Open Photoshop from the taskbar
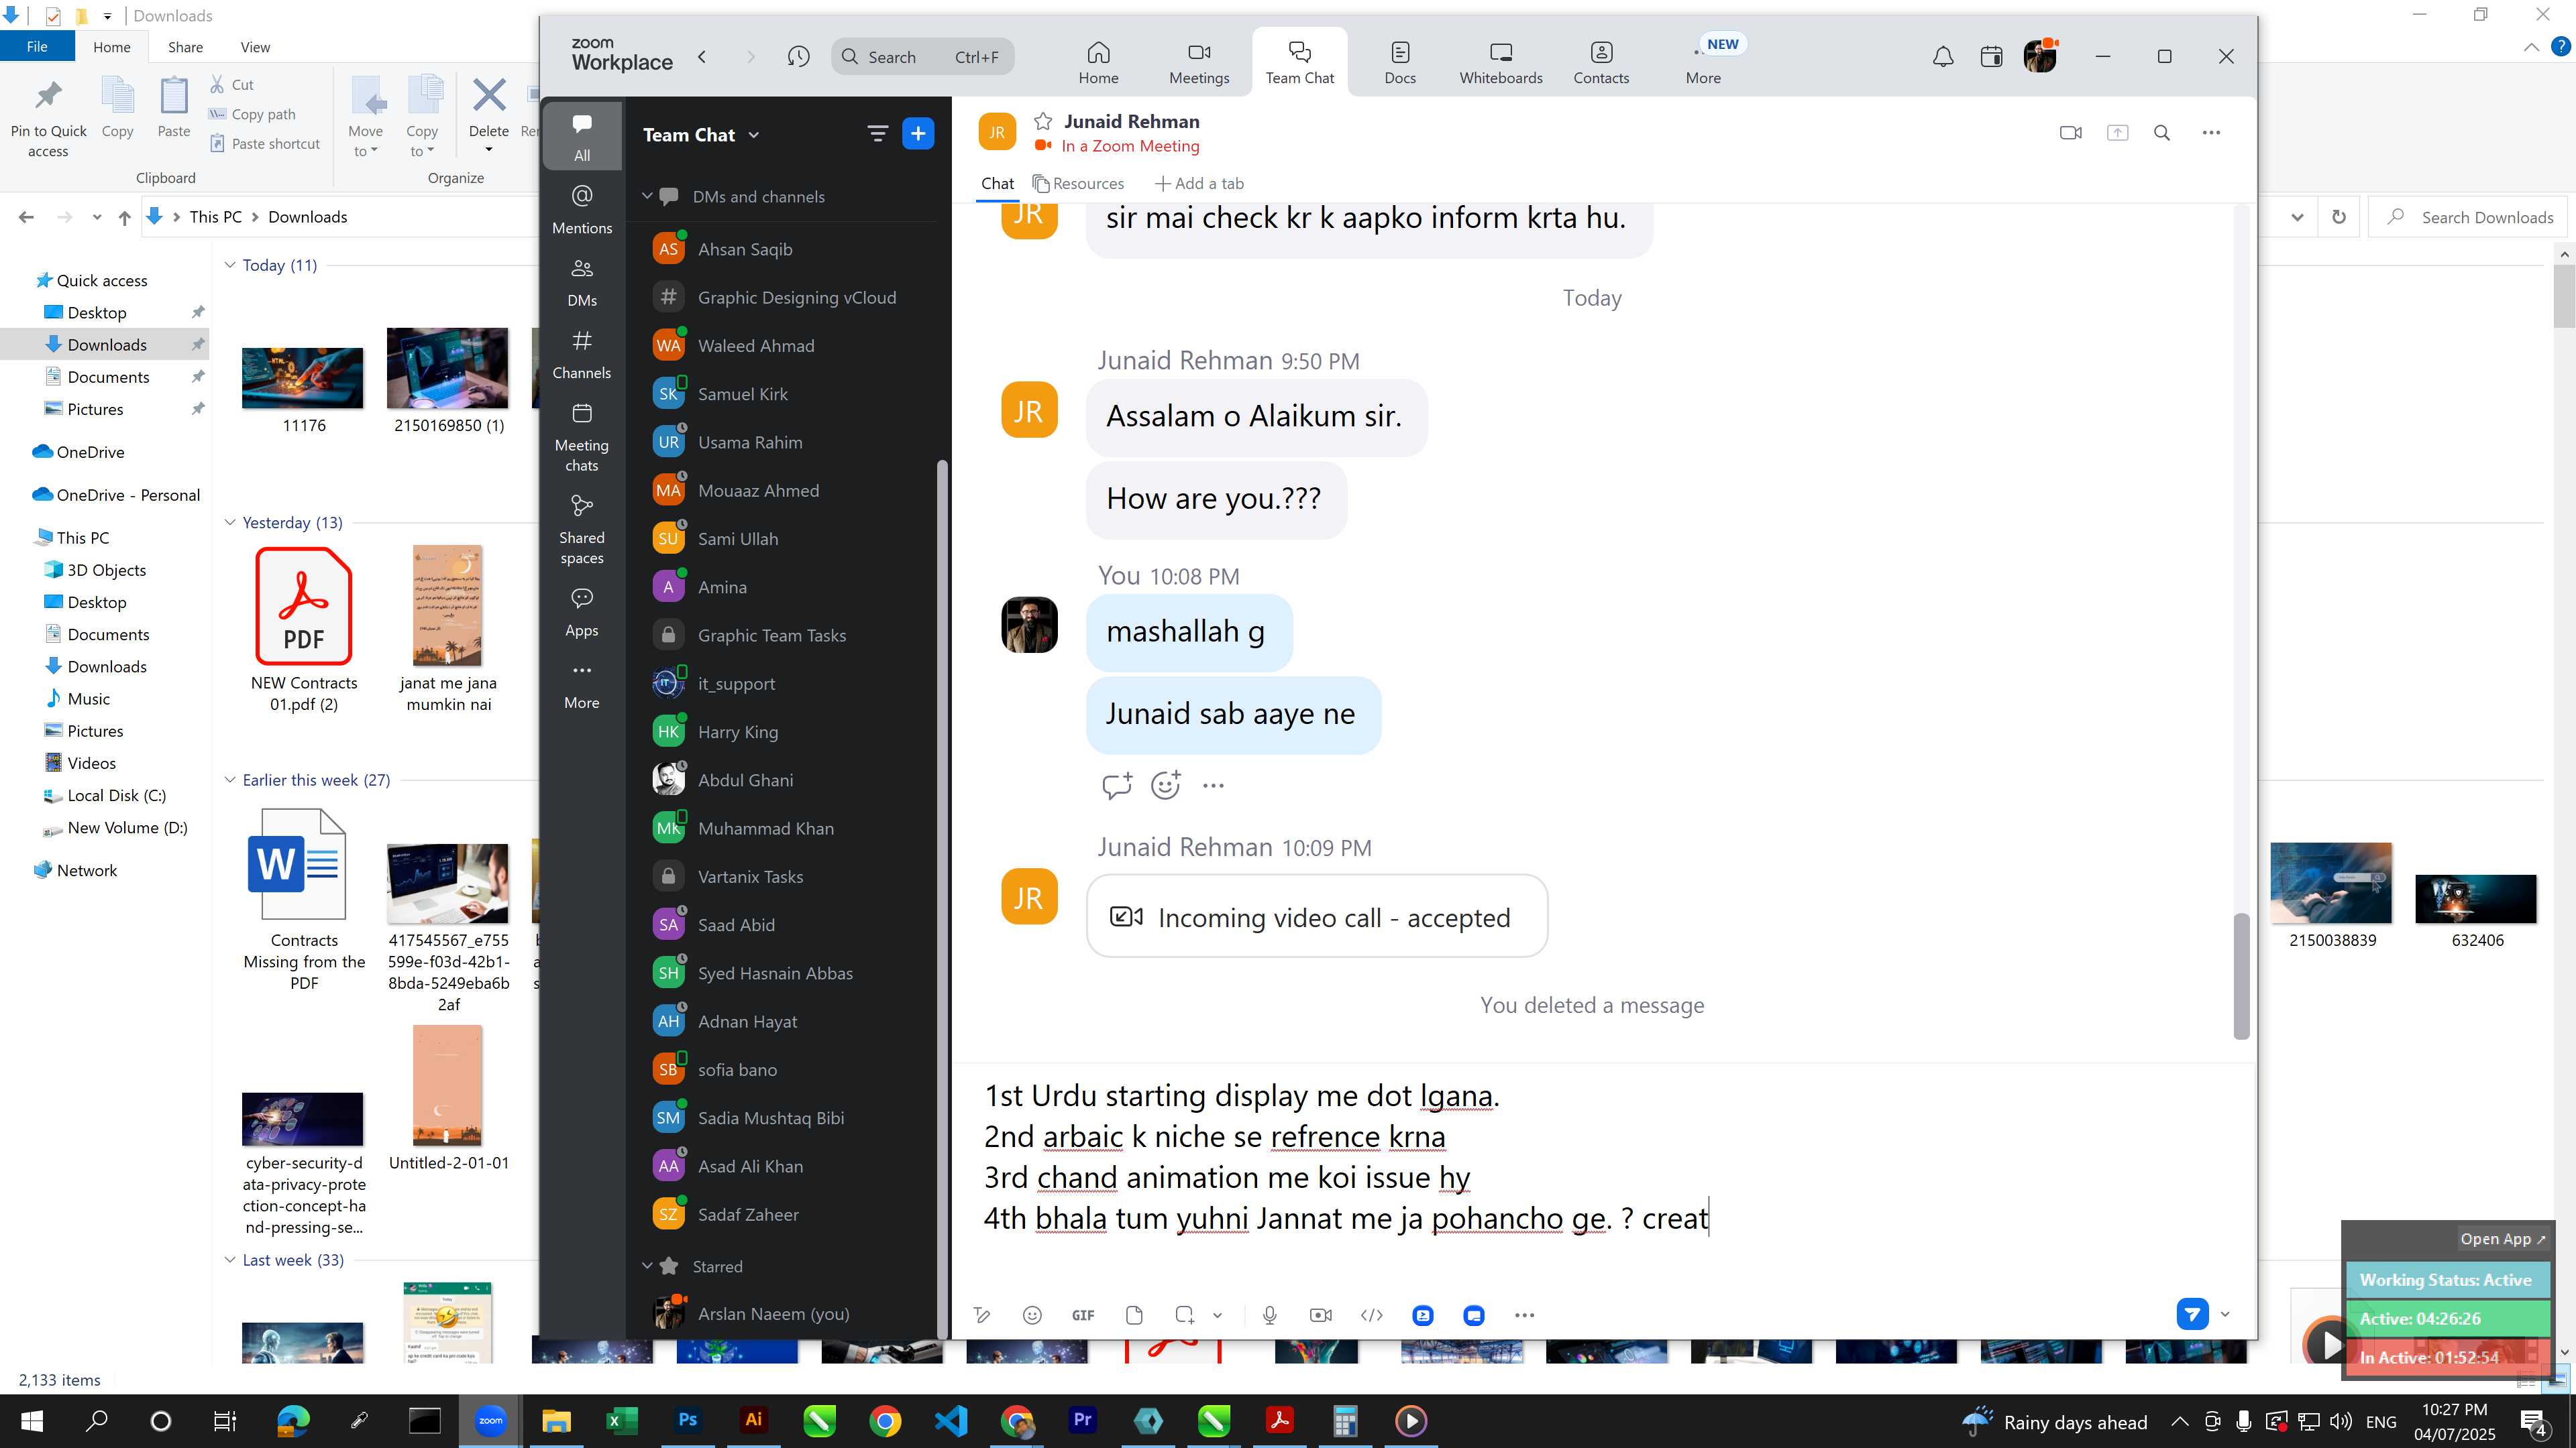2576x1448 pixels. click(x=687, y=1420)
